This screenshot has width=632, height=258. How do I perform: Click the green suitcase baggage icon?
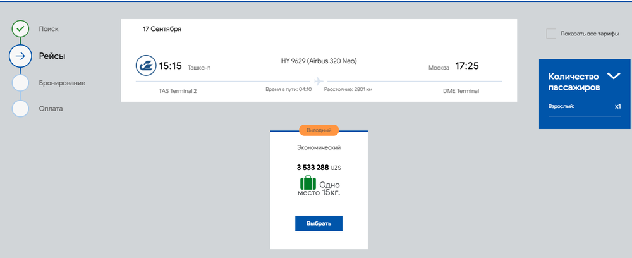pyautogui.click(x=308, y=185)
